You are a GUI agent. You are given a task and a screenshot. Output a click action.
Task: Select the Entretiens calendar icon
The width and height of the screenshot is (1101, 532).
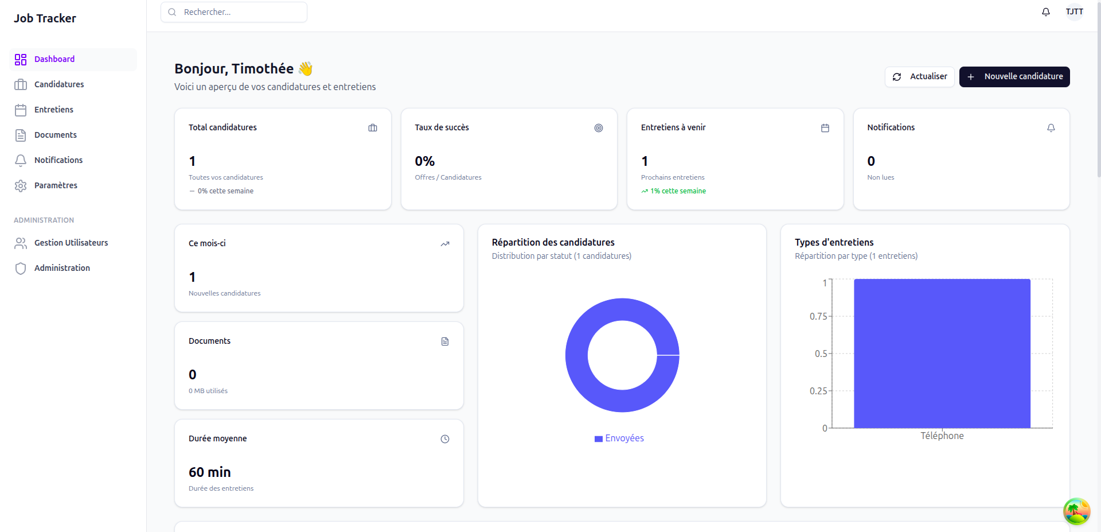click(x=21, y=110)
